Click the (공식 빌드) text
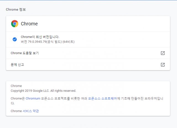 click(x=54, y=42)
